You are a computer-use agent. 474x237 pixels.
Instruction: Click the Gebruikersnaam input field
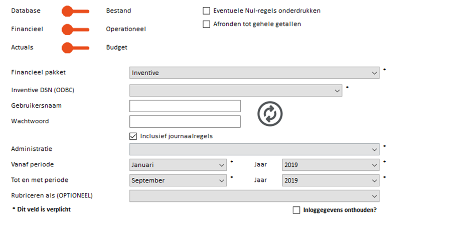[x=185, y=106]
